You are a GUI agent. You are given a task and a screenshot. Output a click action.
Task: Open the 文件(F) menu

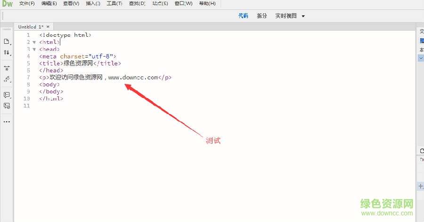pyautogui.click(x=27, y=4)
